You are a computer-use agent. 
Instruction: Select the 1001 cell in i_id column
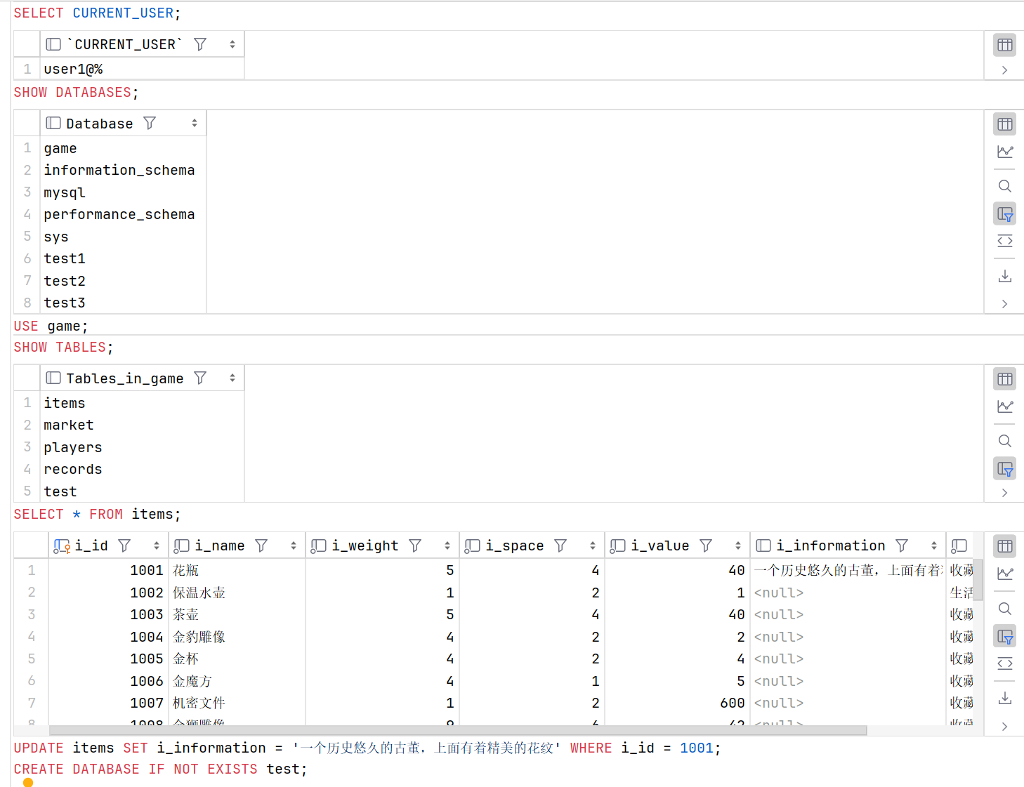(x=109, y=570)
